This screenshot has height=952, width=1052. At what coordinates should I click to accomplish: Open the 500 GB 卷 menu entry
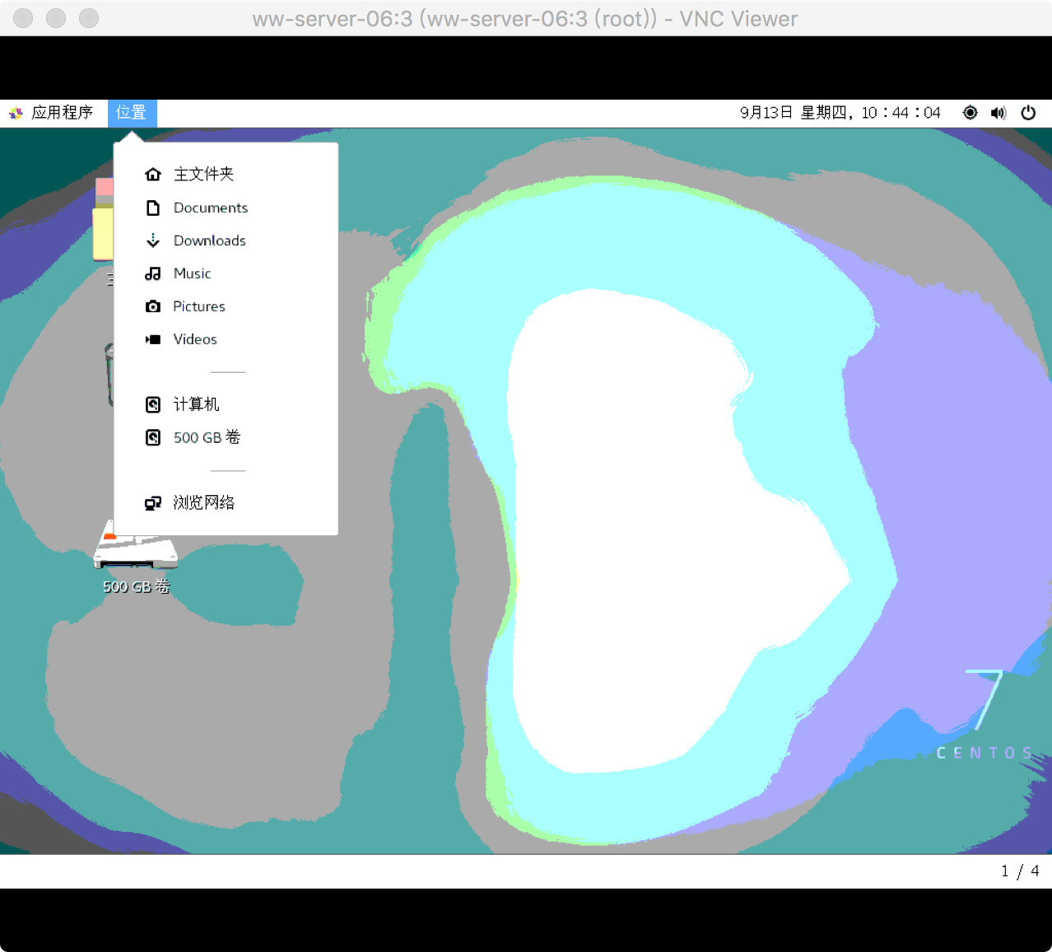tap(226, 437)
